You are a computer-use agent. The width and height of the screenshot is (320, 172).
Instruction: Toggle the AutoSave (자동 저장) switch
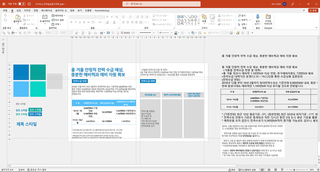pos(21,4)
